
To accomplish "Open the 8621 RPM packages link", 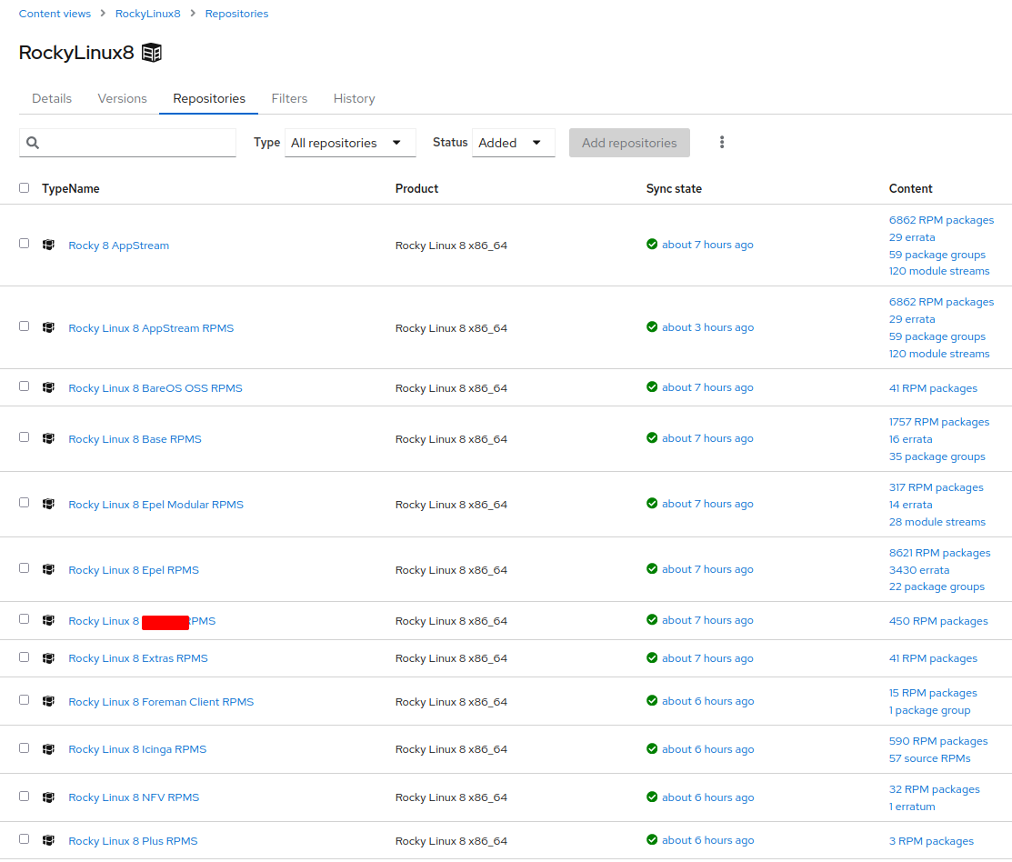I will click(939, 553).
